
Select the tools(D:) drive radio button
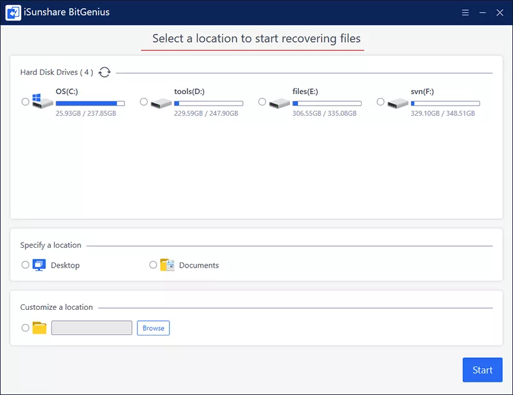point(144,102)
